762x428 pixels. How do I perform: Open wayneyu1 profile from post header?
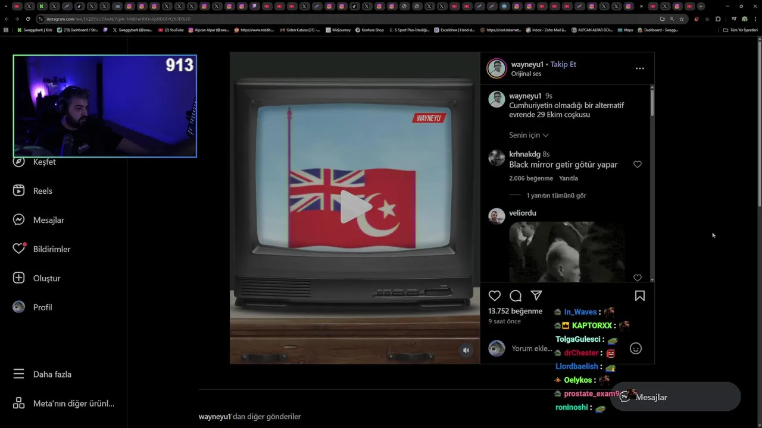point(527,64)
